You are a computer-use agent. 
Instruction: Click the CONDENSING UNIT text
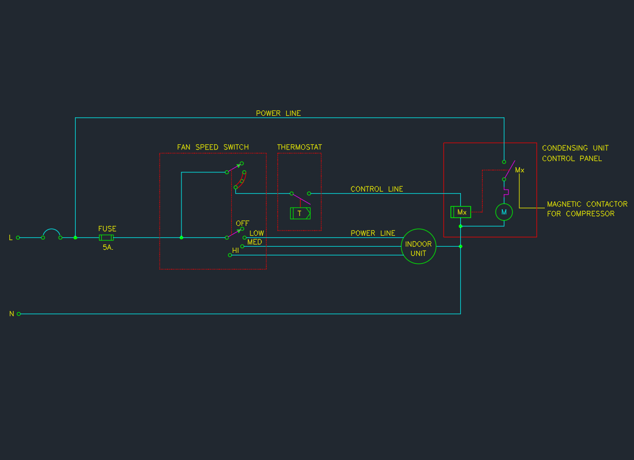click(575, 148)
